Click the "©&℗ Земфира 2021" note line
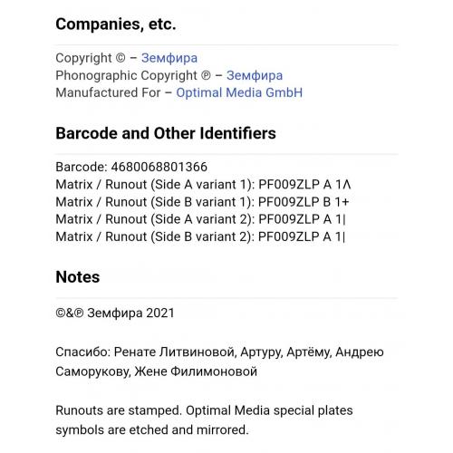Screen dimensions: 453x453 (x=115, y=313)
